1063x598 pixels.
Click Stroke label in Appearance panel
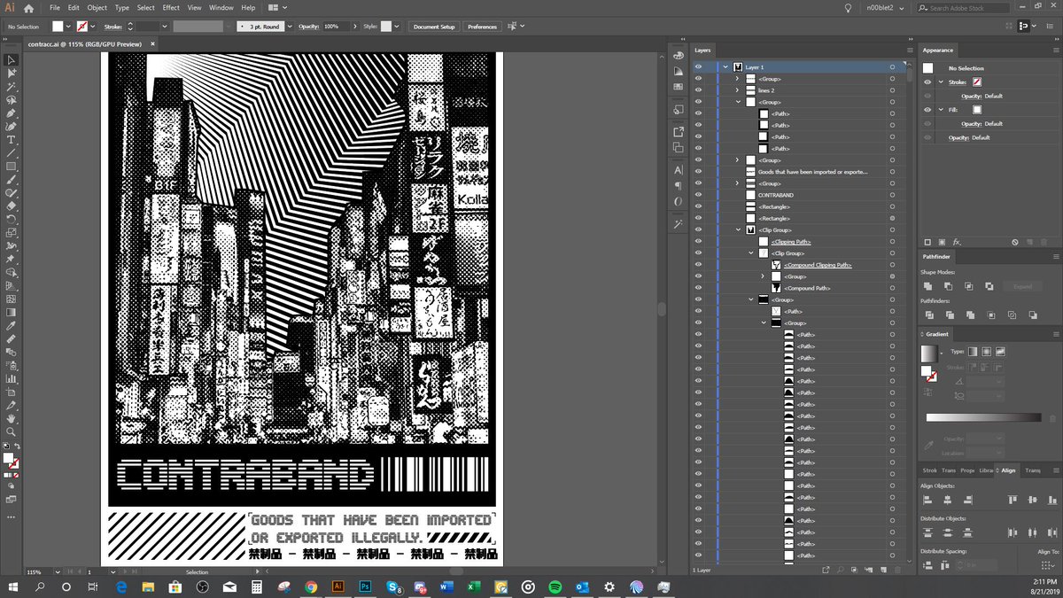(957, 82)
